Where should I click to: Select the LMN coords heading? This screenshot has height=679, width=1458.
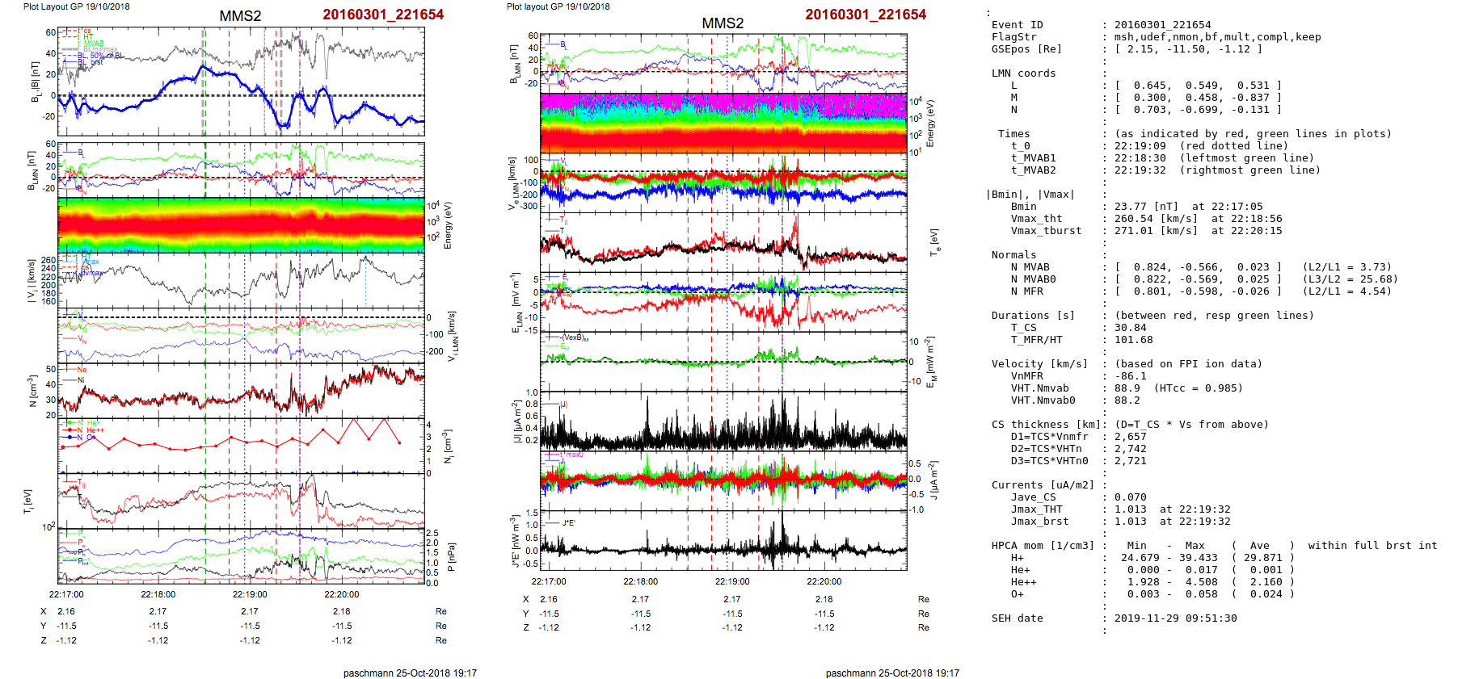[x=1023, y=73]
